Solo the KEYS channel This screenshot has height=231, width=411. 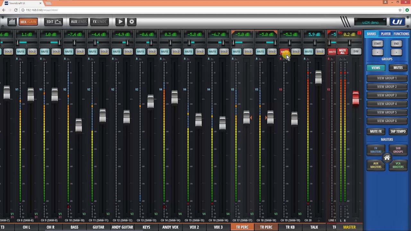coord(152,52)
